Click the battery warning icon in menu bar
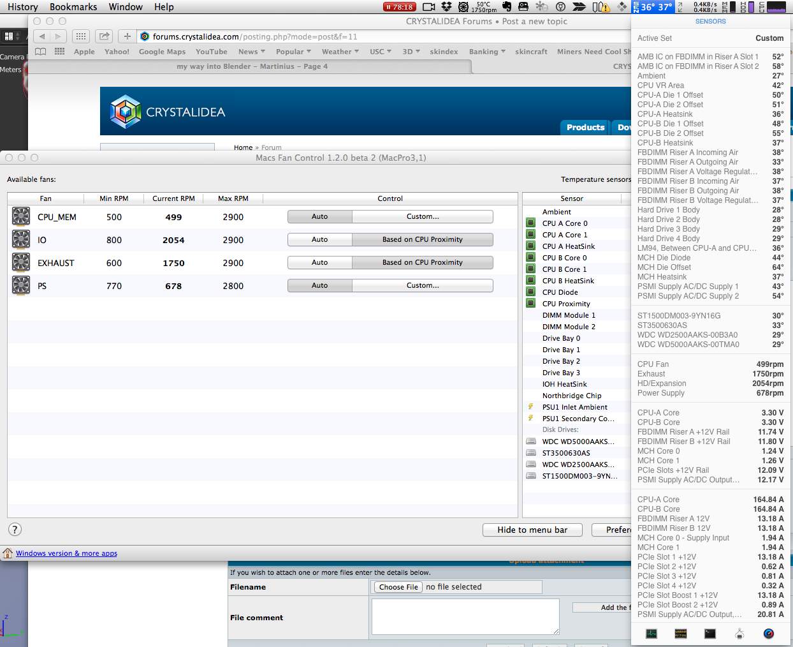793x647 pixels. click(601, 6)
